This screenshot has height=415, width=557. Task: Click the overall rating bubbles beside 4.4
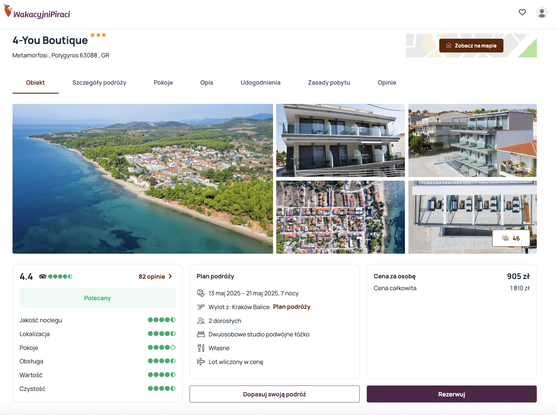tap(60, 276)
